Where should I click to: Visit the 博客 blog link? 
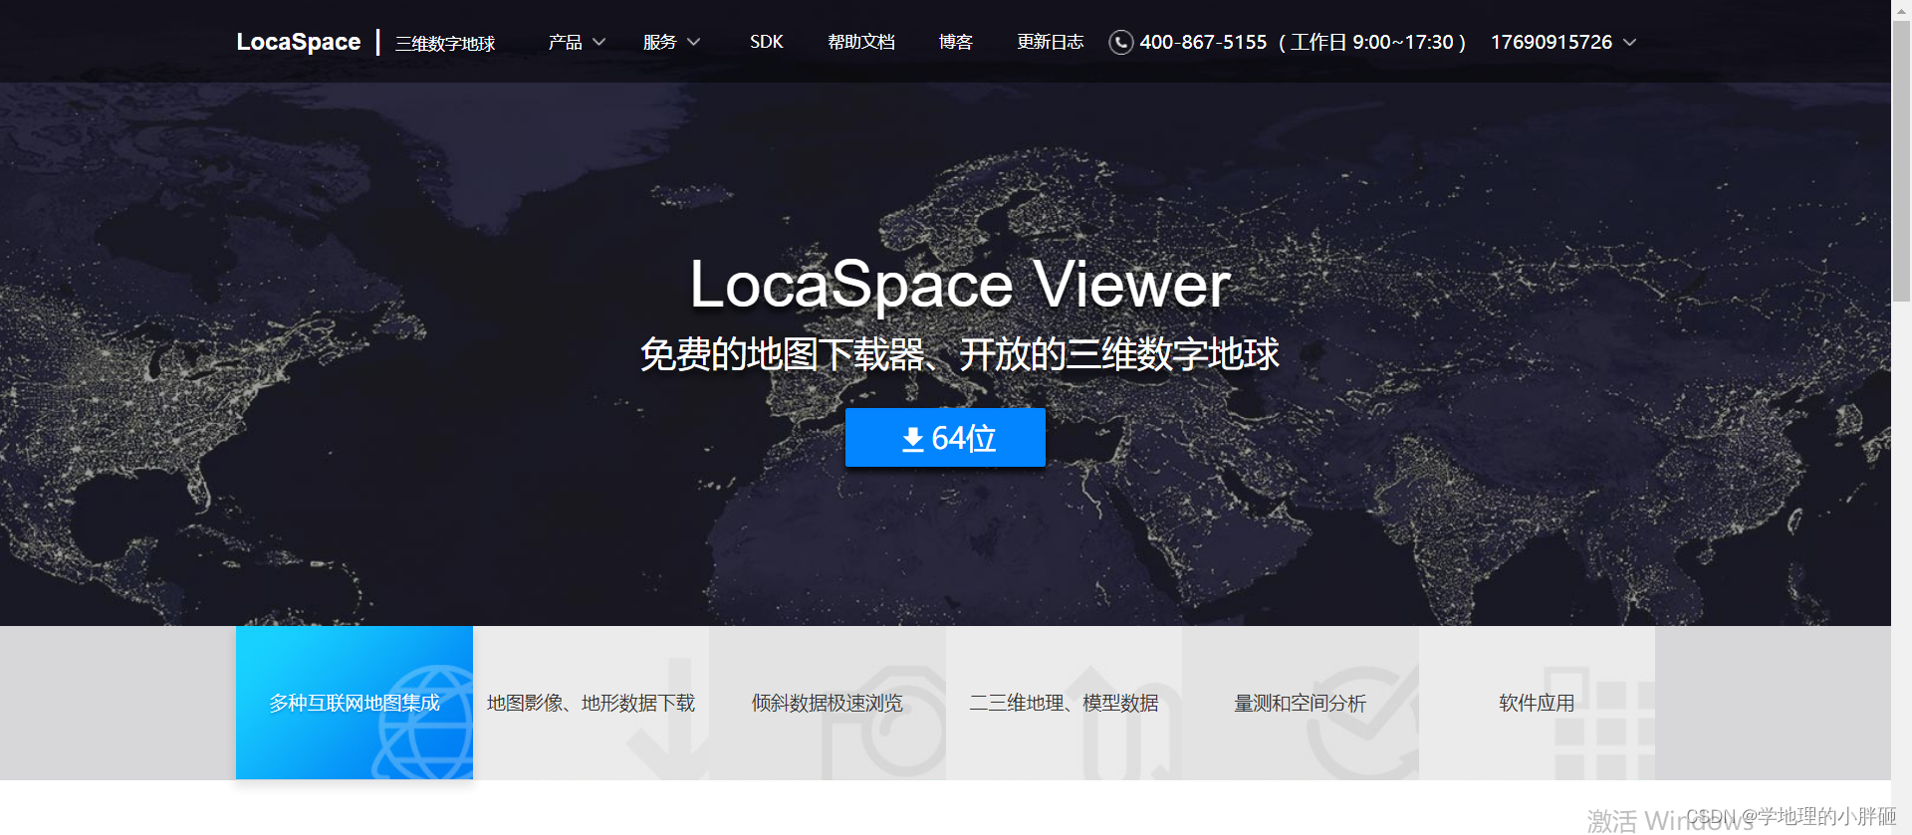[x=956, y=42]
